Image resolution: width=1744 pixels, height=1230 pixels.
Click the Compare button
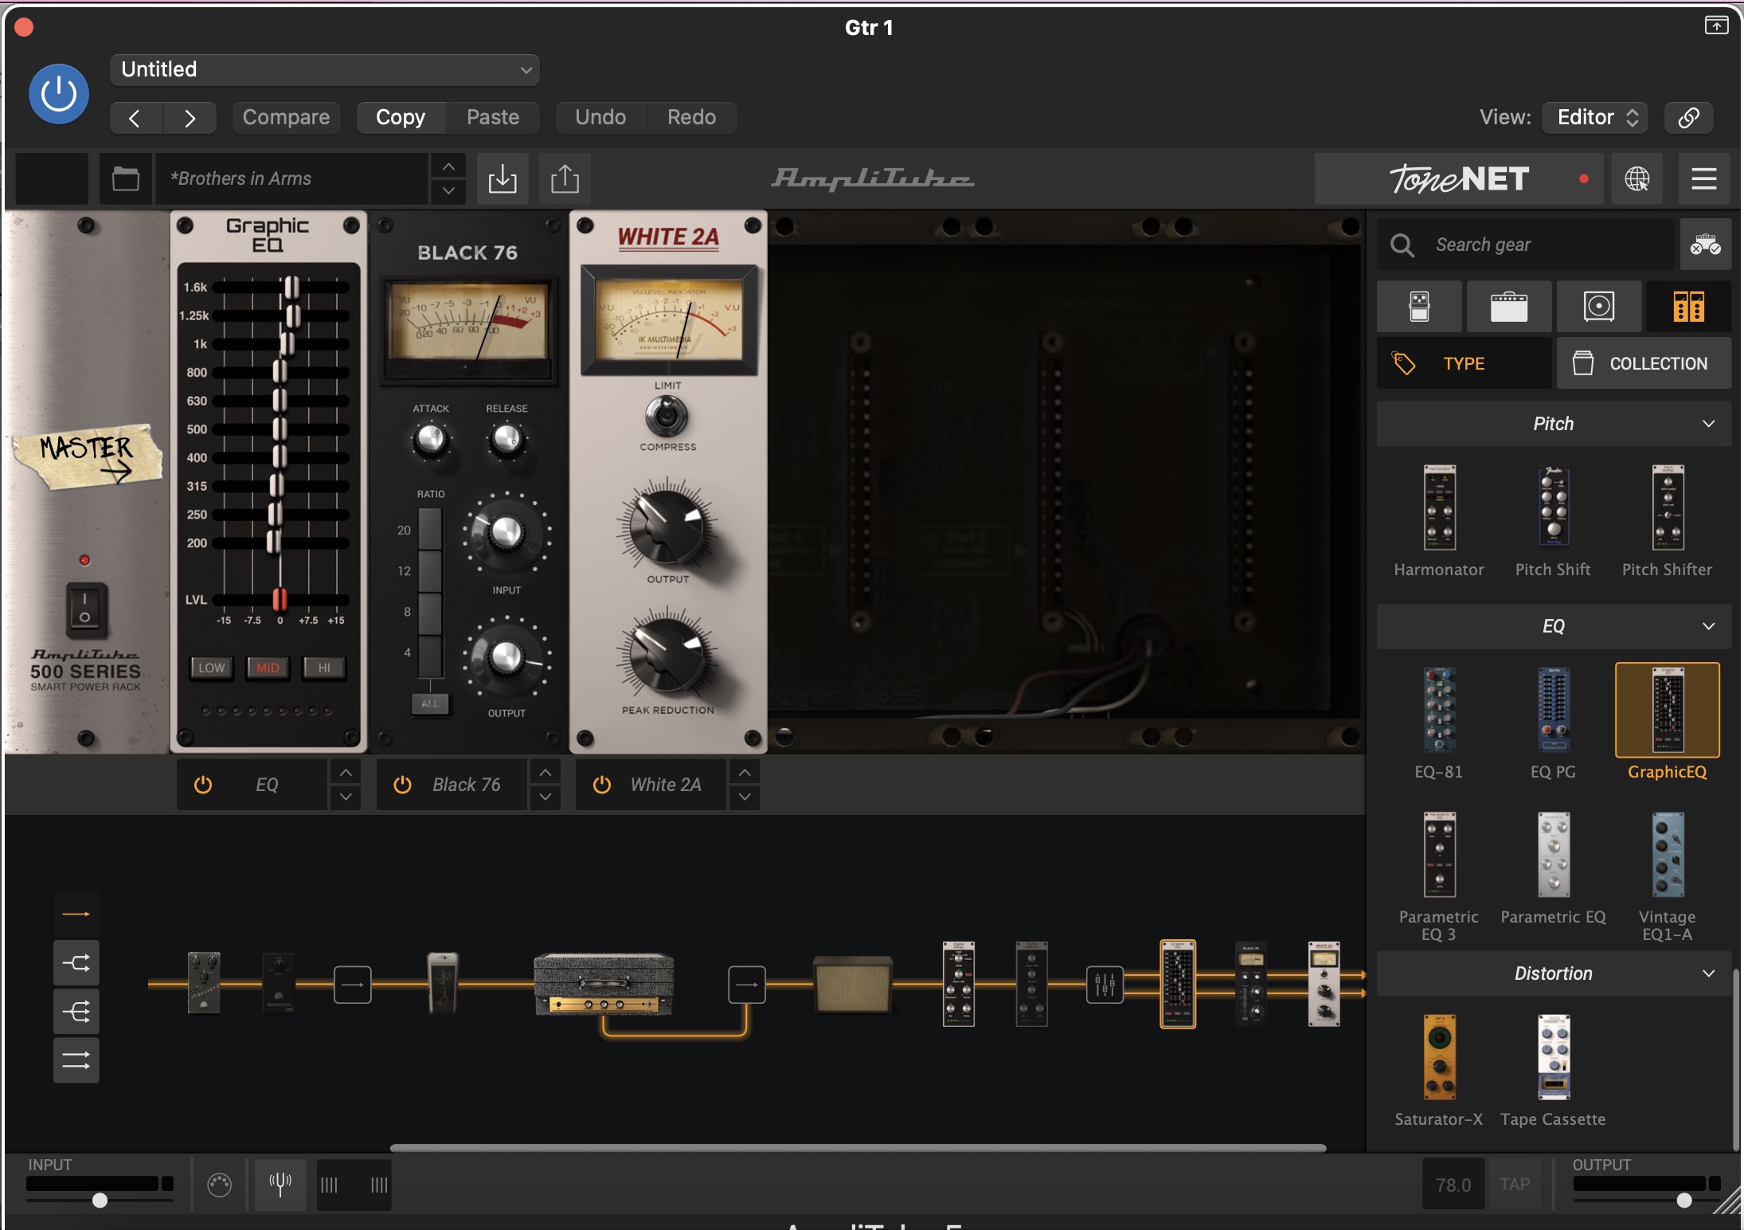point(286,118)
